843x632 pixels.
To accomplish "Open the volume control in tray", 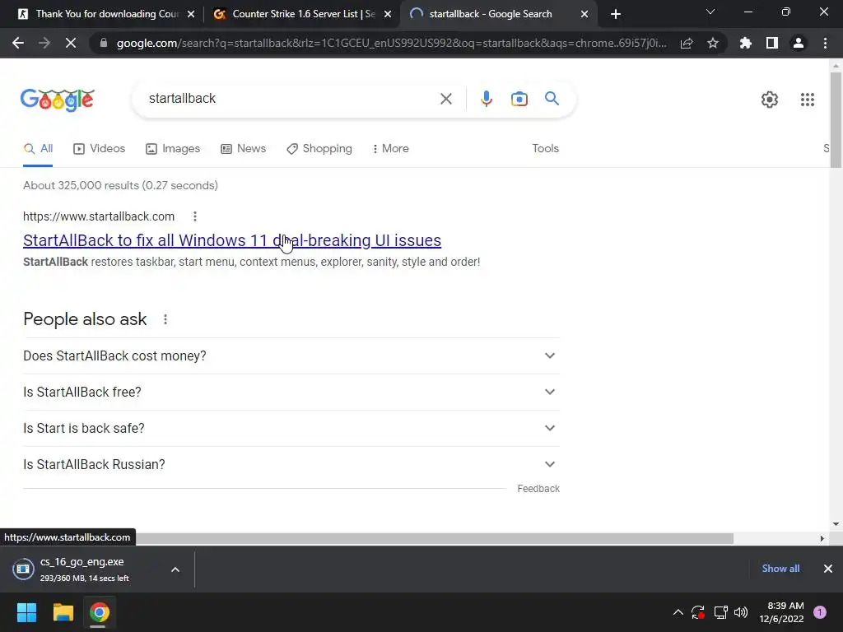I will click(x=741, y=612).
